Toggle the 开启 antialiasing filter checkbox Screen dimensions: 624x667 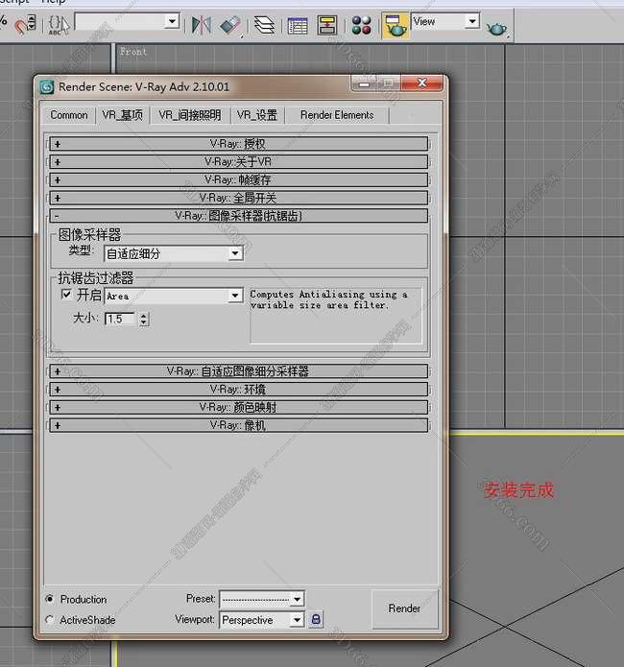[x=66, y=294]
